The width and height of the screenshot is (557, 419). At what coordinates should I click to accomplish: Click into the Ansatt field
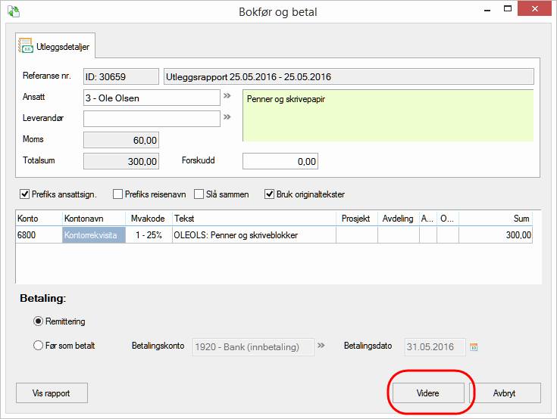click(x=152, y=98)
